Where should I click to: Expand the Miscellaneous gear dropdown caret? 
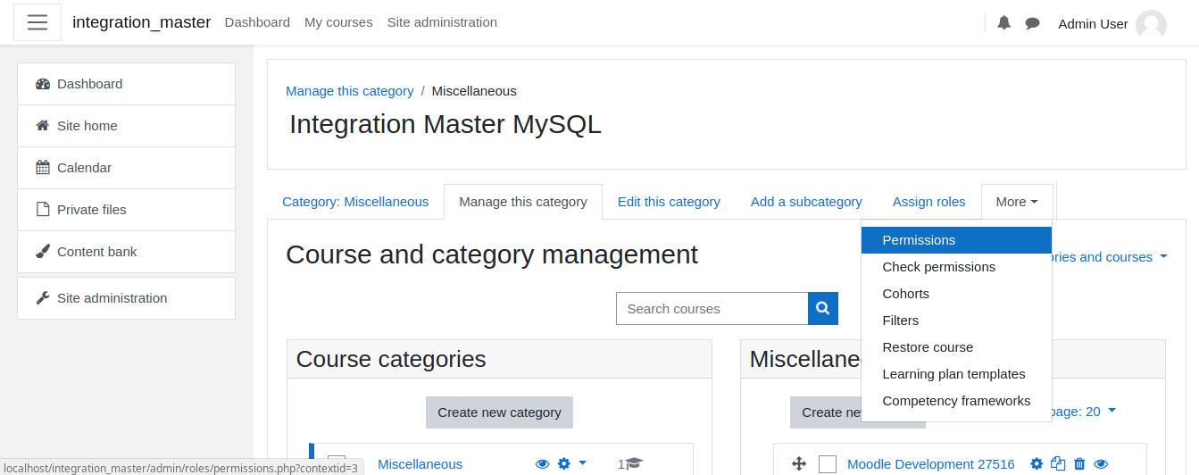coord(583,463)
